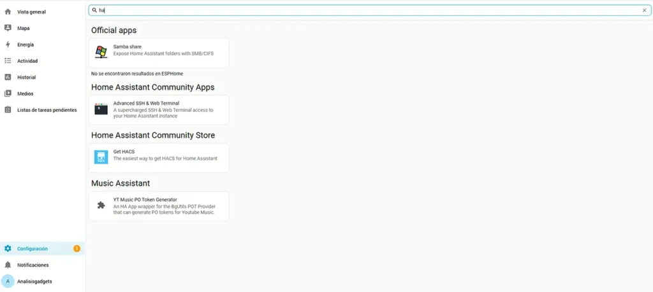Screen dimensions: 653x292
Task: Open the Energía menu item
Action: click(42, 45)
